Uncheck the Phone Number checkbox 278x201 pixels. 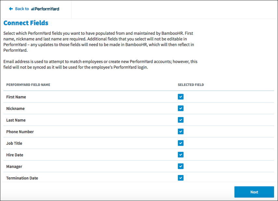point(181,131)
